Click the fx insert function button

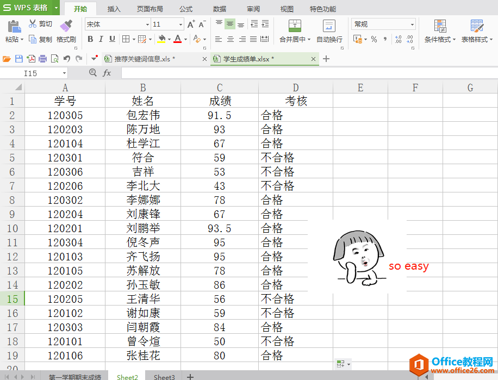[107, 73]
